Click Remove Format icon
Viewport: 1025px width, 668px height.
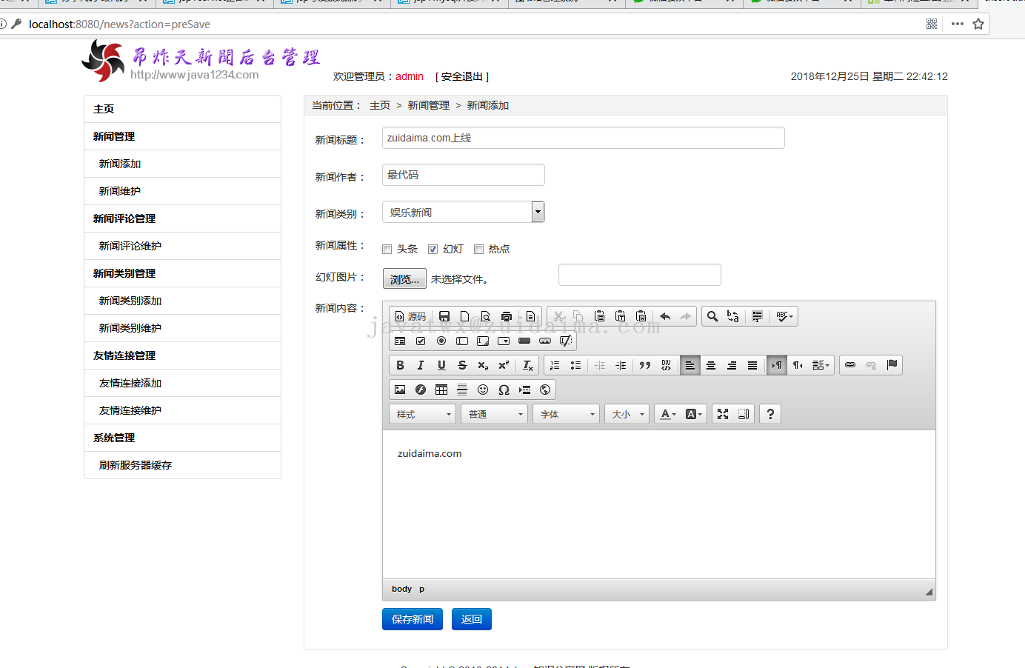click(x=527, y=365)
